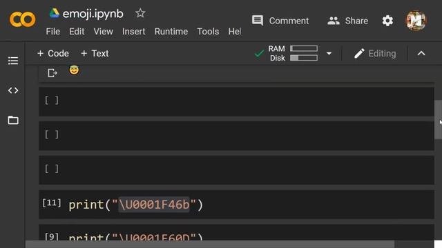Run the third empty code cell
This screenshot has width=442, height=248.
click(52, 169)
